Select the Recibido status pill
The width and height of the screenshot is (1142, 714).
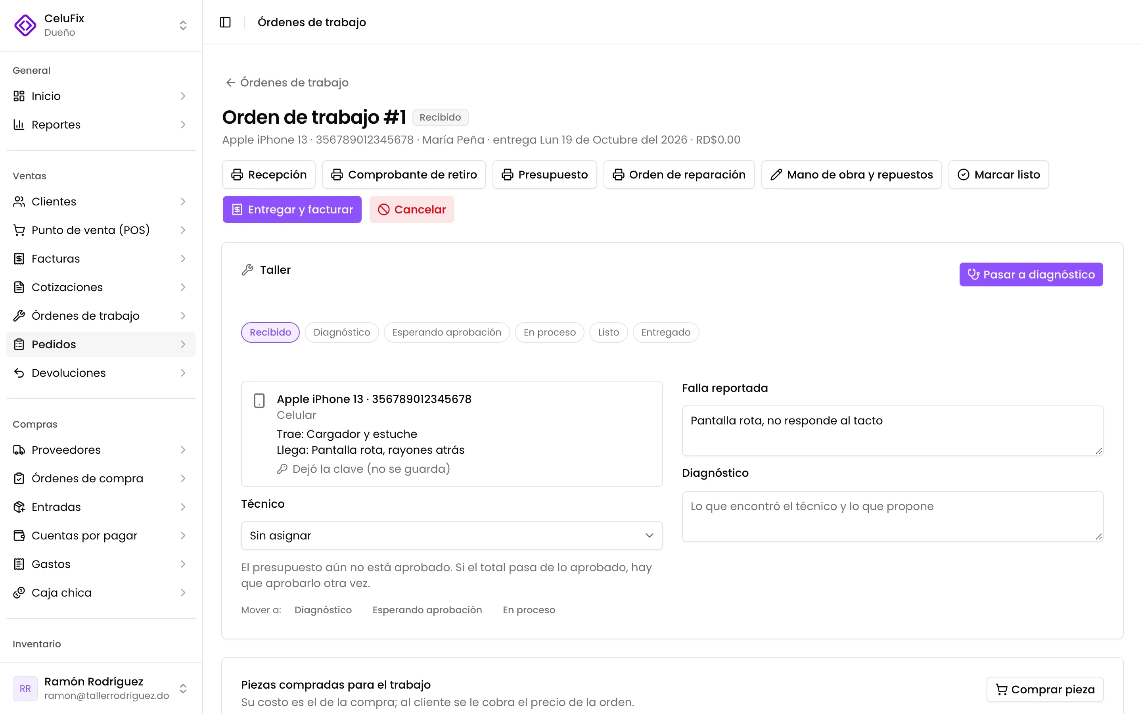coord(270,332)
